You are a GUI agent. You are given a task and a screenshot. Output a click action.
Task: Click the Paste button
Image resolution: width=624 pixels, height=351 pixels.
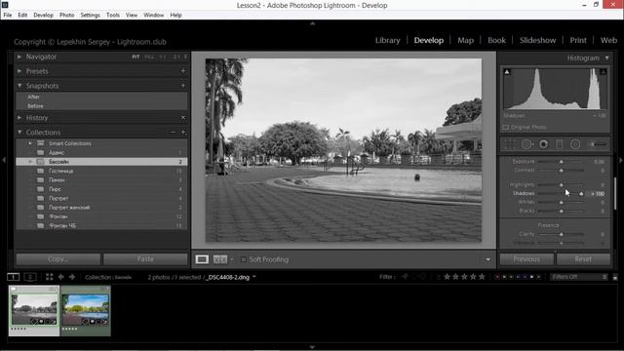[x=145, y=259]
